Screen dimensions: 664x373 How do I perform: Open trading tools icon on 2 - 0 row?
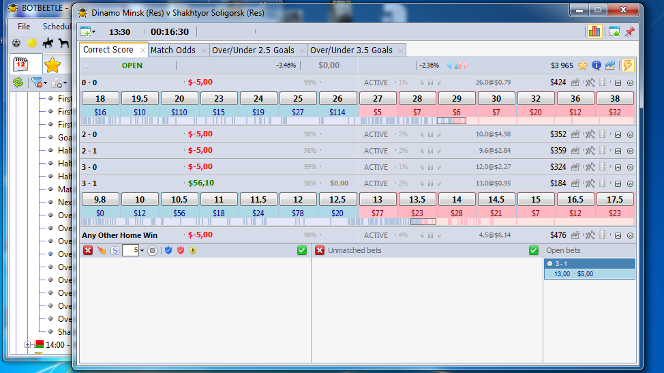pos(590,134)
